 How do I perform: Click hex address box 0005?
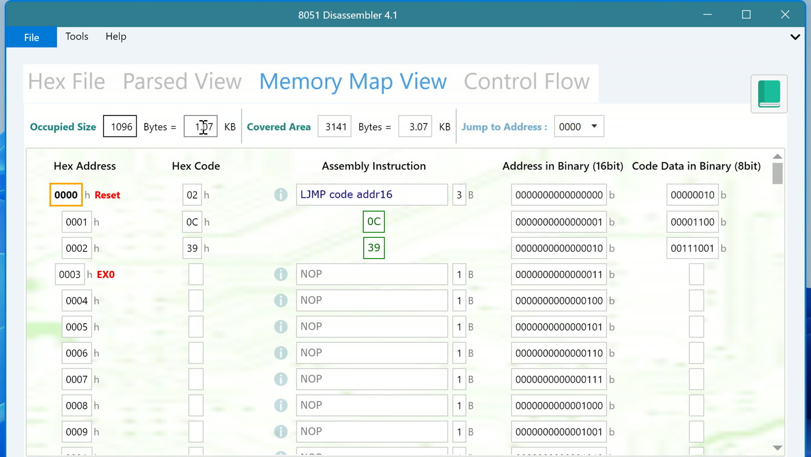(x=76, y=327)
